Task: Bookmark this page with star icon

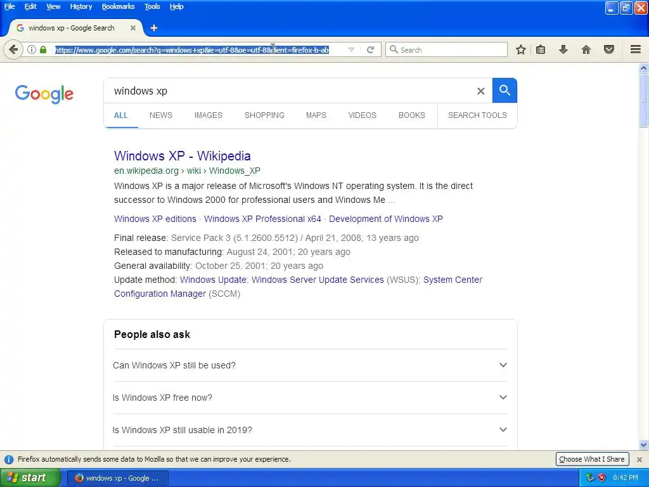Action: 521,49
